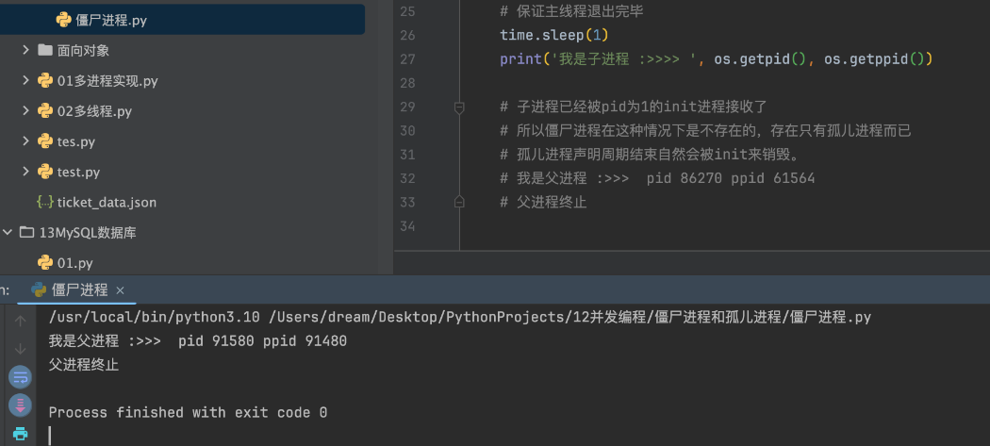This screenshot has height=446, width=990.
Task: Collapse the 13MySQL数据库 folder
Action: coord(8,233)
